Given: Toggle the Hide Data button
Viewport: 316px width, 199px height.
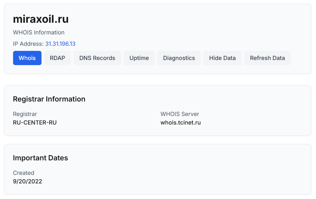Looking at the screenshot, I should 222,58.
